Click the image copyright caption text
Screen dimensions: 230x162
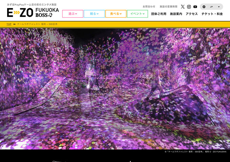click(195, 152)
